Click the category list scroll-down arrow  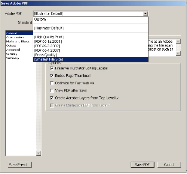click(x=39, y=153)
